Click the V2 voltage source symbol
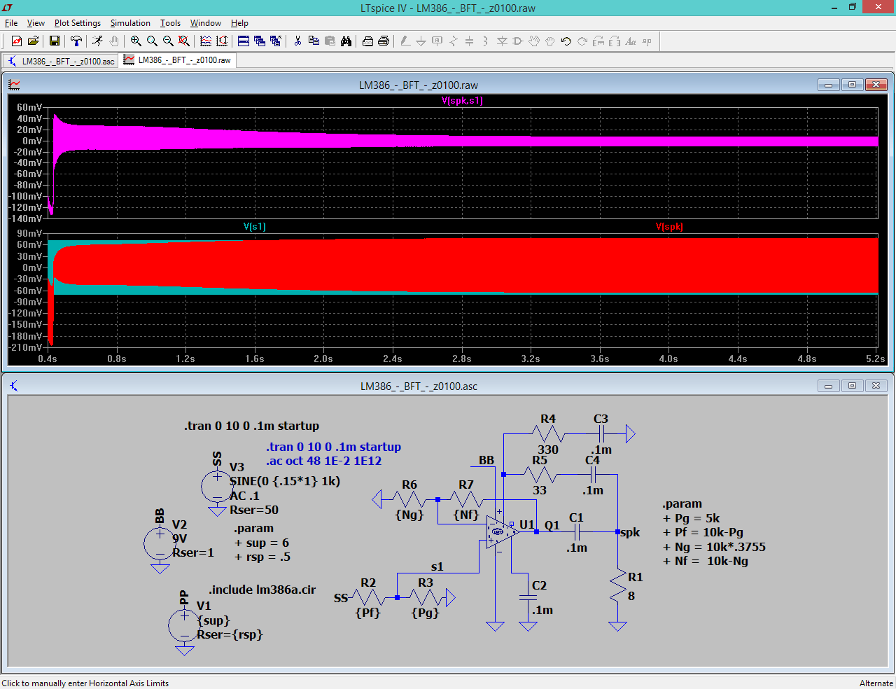 click(160, 543)
